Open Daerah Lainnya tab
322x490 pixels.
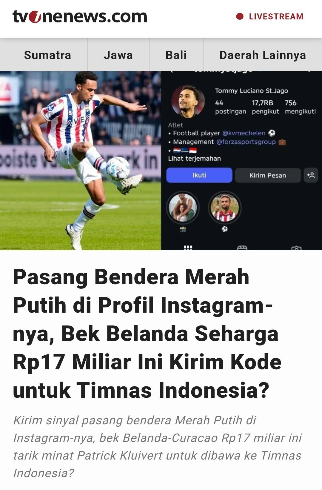tap(263, 55)
